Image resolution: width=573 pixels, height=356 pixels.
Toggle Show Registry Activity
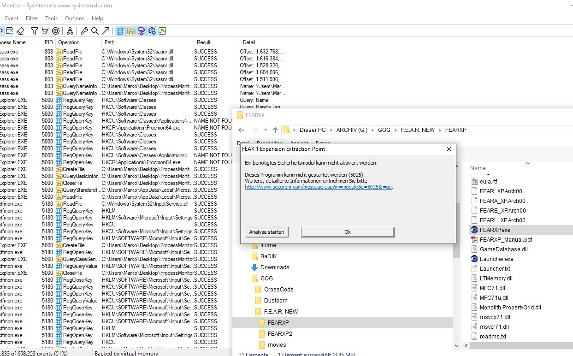pyautogui.click(x=120, y=31)
